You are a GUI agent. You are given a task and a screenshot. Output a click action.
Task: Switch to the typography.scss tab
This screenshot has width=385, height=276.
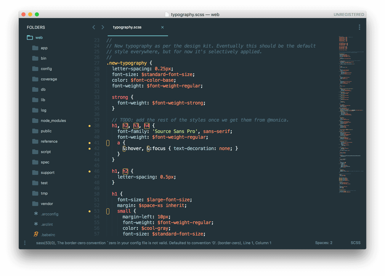[127, 27]
